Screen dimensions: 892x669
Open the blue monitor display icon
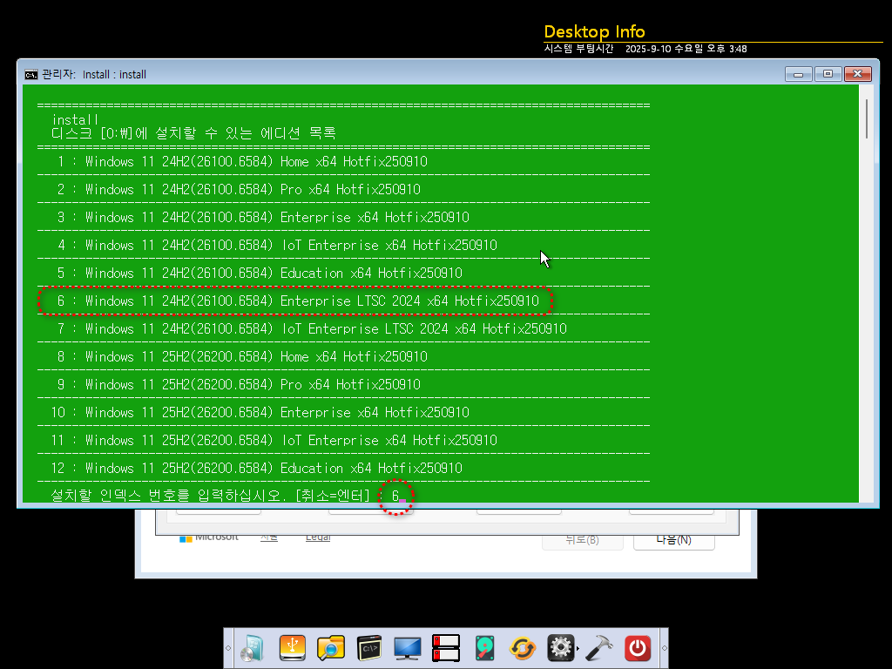pyautogui.click(x=408, y=648)
